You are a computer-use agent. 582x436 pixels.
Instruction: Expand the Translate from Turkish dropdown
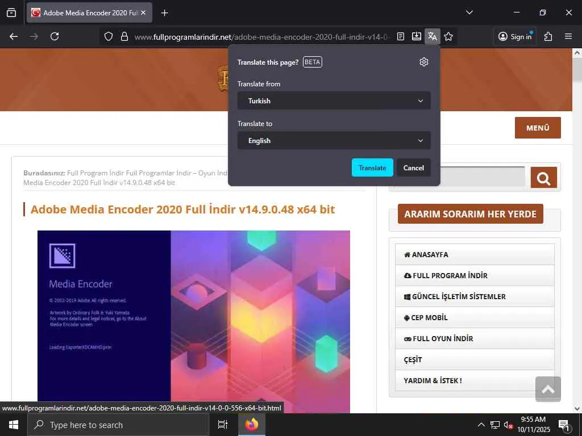334,101
